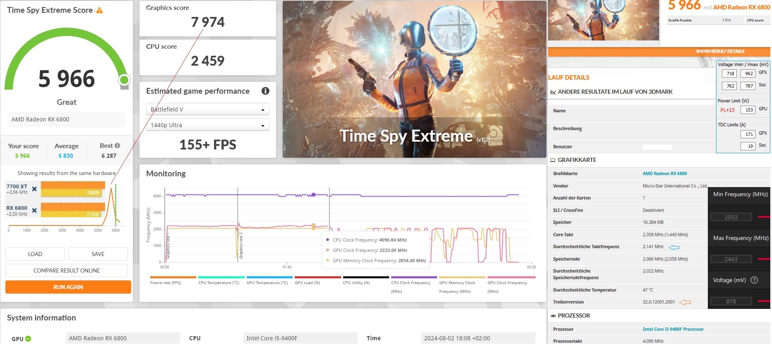The width and height of the screenshot is (772, 344).
Task: Open the Battlefield V game dropdown
Action: coord(208,109)
